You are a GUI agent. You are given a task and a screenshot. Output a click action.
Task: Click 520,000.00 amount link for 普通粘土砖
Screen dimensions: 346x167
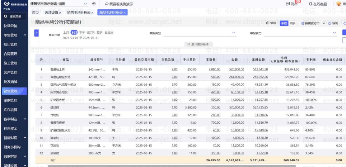pos(237,69)
